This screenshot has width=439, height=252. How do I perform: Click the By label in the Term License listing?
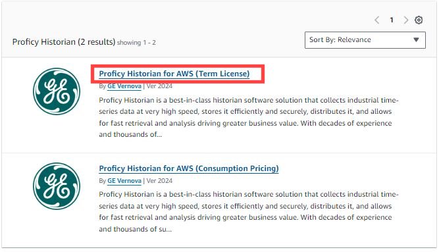pyautogui.click(x=102, y=86)
